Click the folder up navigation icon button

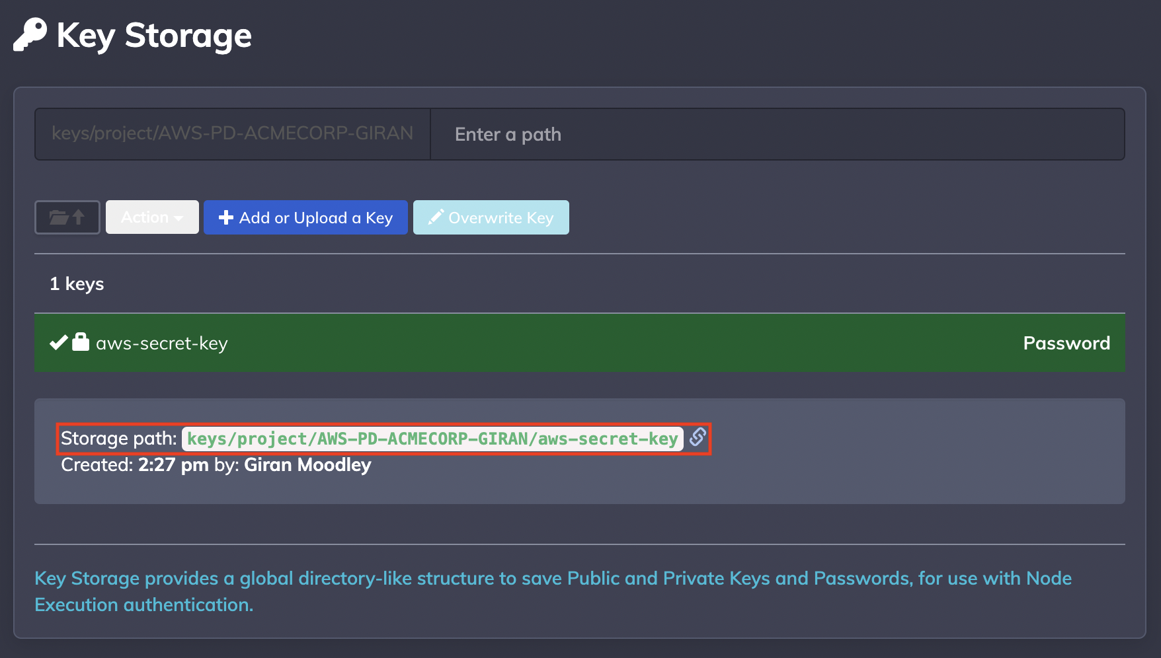67,217
